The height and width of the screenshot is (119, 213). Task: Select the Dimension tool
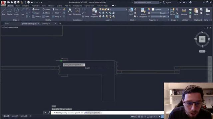point(77,11)
